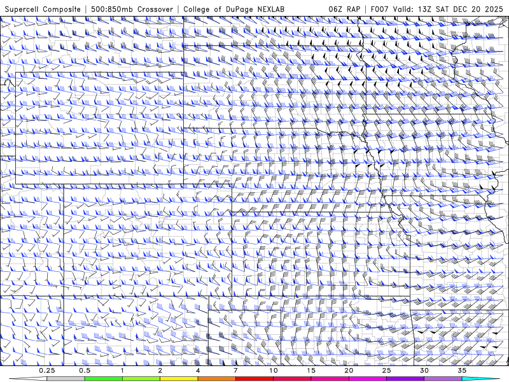Click the 'F007 Valid: 13Z SAT DEC 20 2025' text

tap(438, 9)
